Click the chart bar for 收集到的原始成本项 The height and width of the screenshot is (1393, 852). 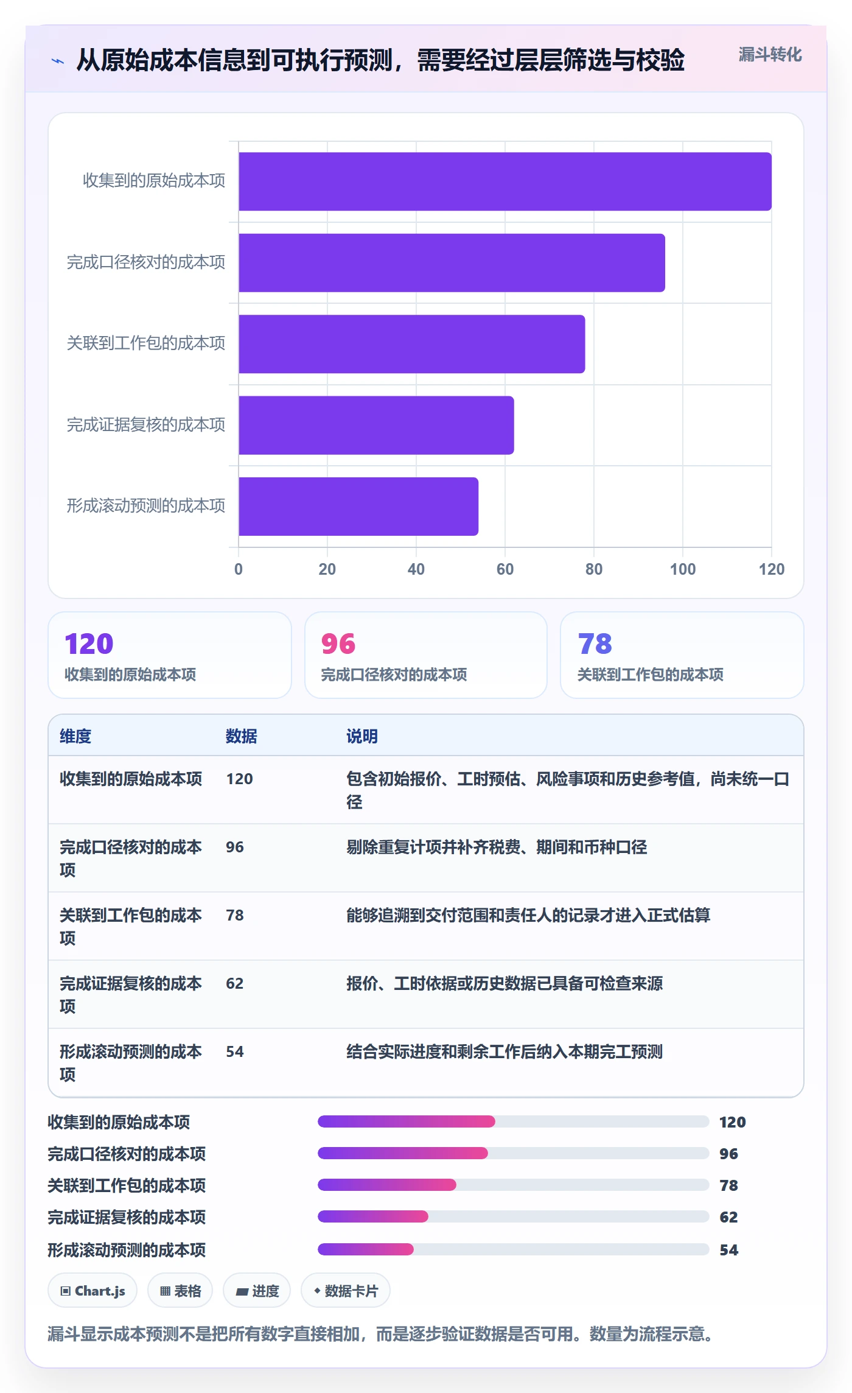(x=505, y=181)
